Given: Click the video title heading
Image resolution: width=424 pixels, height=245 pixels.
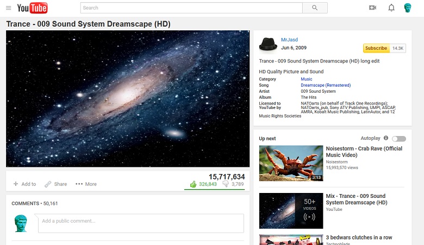Looking at the screenshot, I should [x=88, y=24].
